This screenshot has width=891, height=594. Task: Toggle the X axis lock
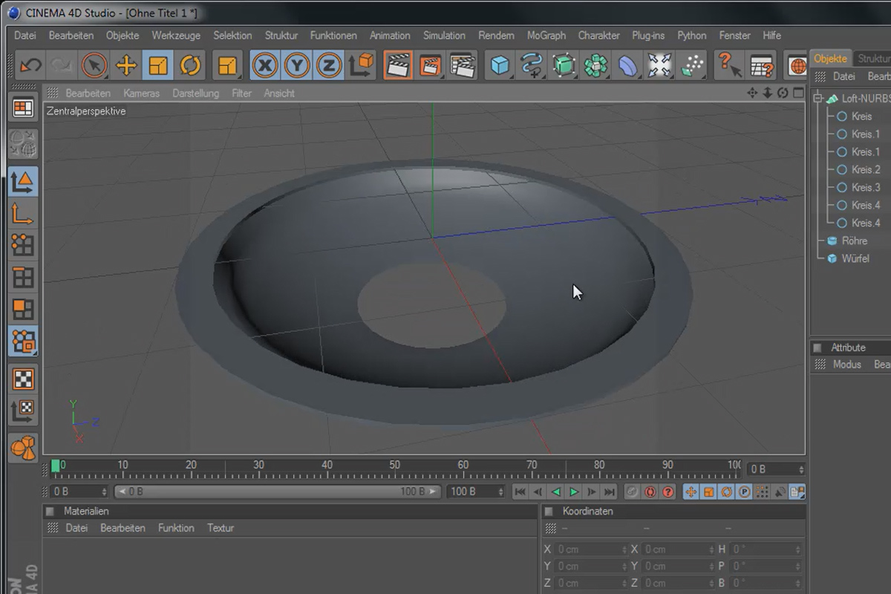(265, 66)
